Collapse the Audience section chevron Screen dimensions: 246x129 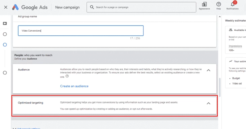pos(208,70)
